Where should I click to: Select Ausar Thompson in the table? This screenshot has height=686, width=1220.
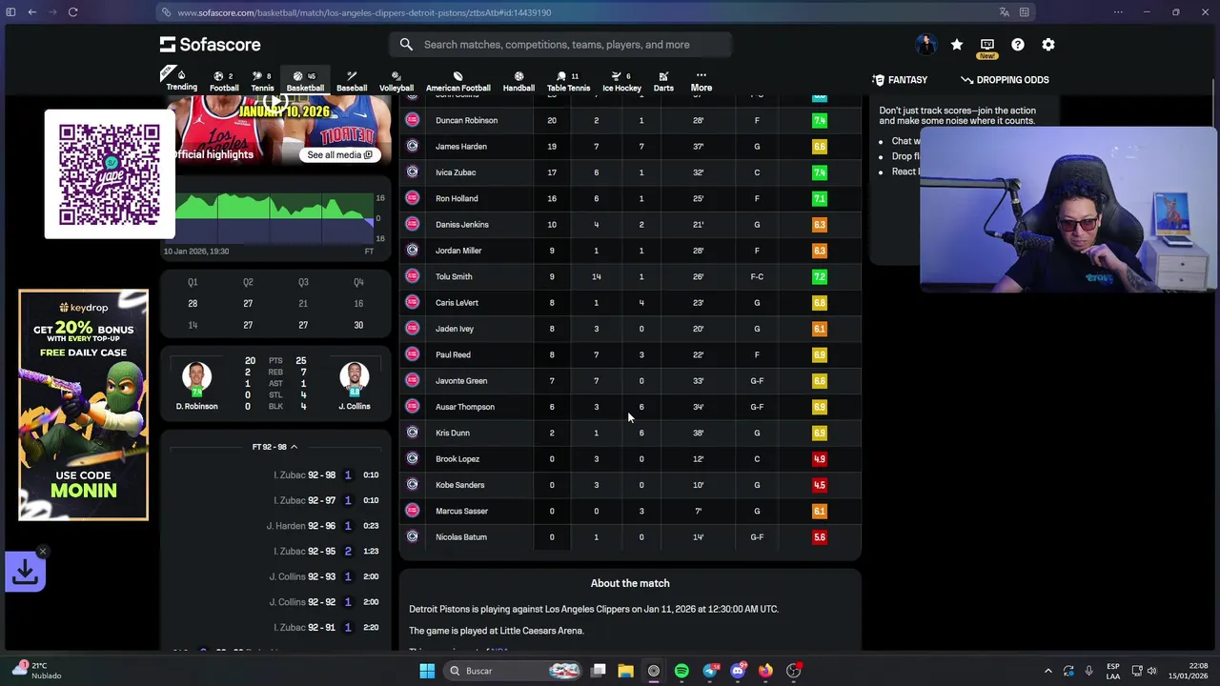(630, 407)
